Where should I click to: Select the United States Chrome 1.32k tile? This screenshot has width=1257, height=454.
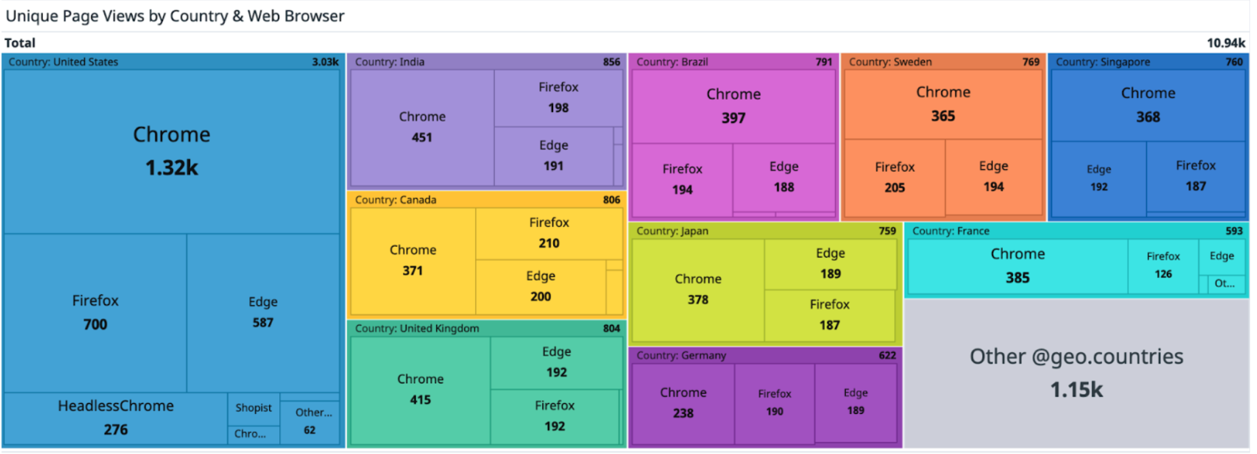click(x=171, y=152)
